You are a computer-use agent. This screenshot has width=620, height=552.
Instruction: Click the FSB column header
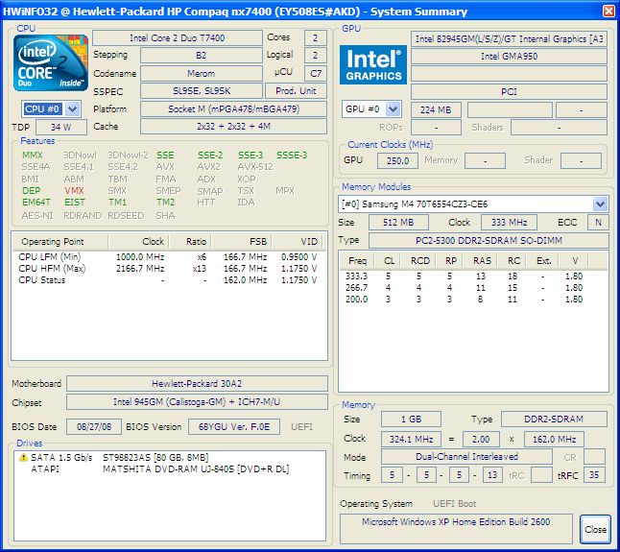242,242
